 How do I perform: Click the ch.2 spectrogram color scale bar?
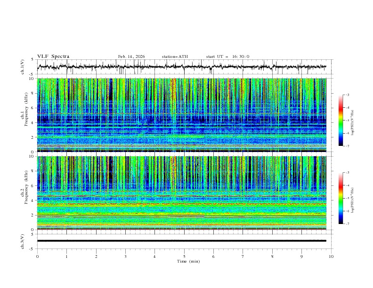pyautogui.click(x=341, y=198)
